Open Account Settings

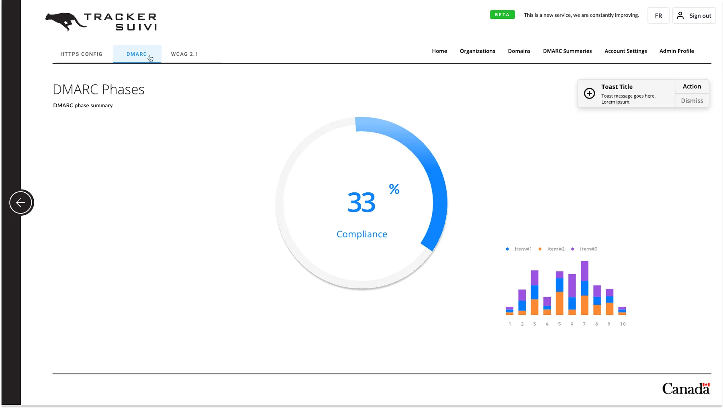point(626,51)
